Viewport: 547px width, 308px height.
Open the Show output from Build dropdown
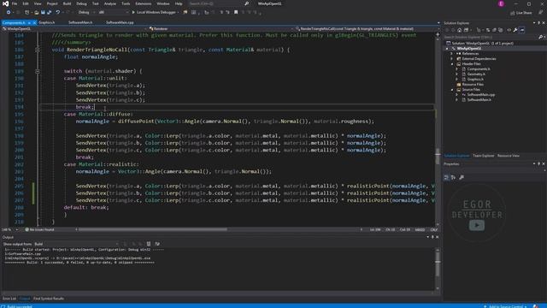pos(77,244)
